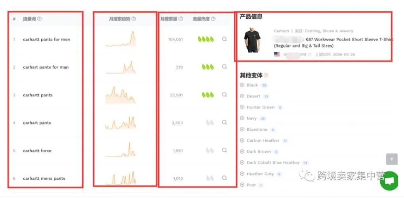404x198 pixels.
Task: Click the back-to-top arrow button
Action: click(392, 159)
